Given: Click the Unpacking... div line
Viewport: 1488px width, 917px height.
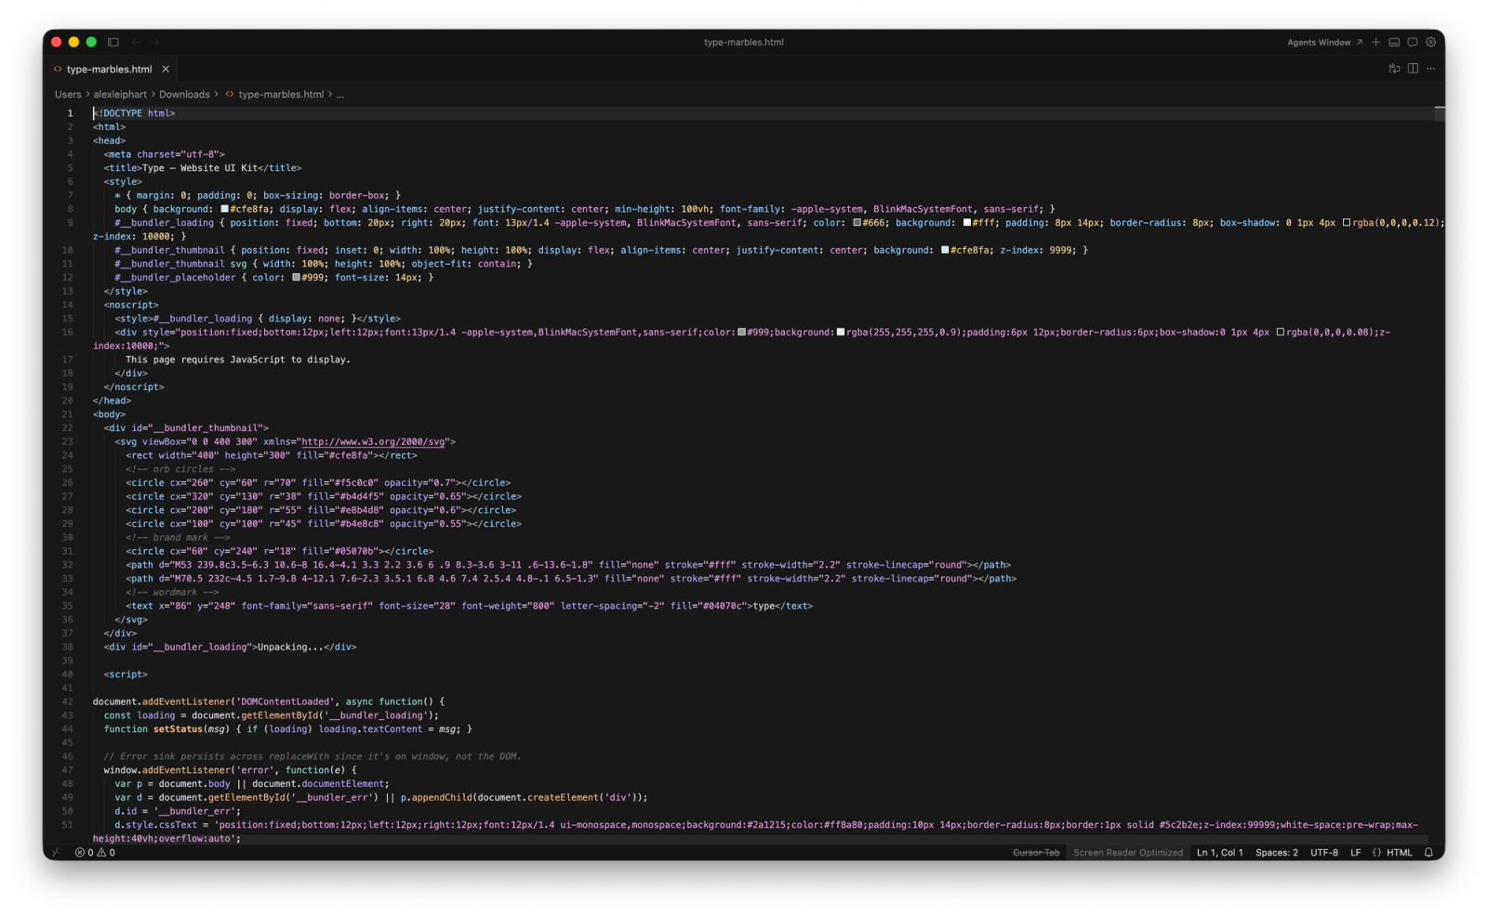Looking at the screenshot, I should click(230, 648).
